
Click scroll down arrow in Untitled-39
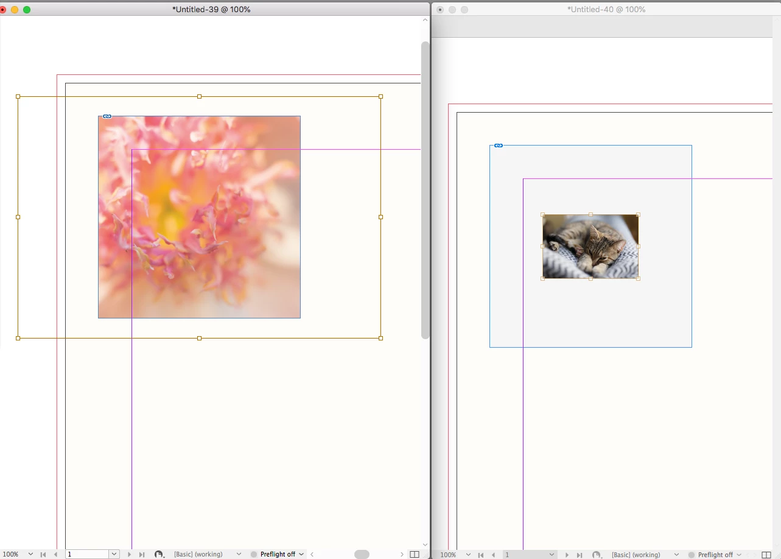pyautogui.click(x=425, y=545)
